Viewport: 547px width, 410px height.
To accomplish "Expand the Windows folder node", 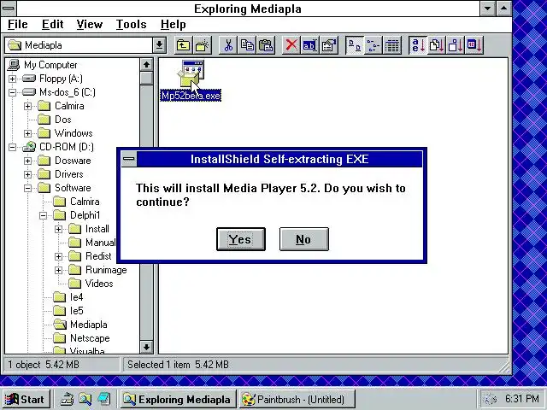I will pos(27,133).
